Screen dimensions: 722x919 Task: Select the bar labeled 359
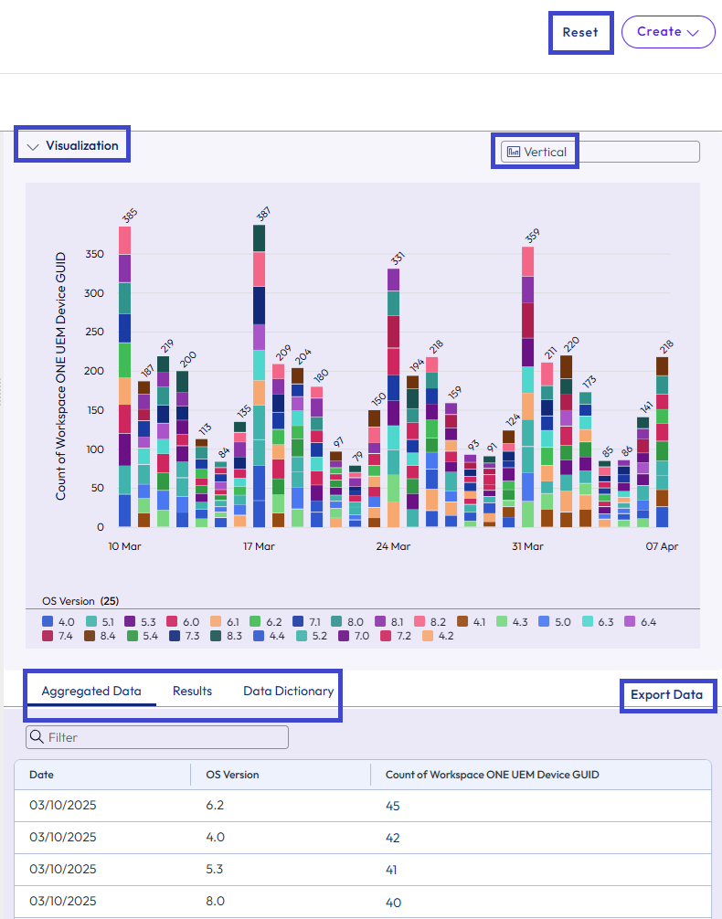tap(527, 386)
